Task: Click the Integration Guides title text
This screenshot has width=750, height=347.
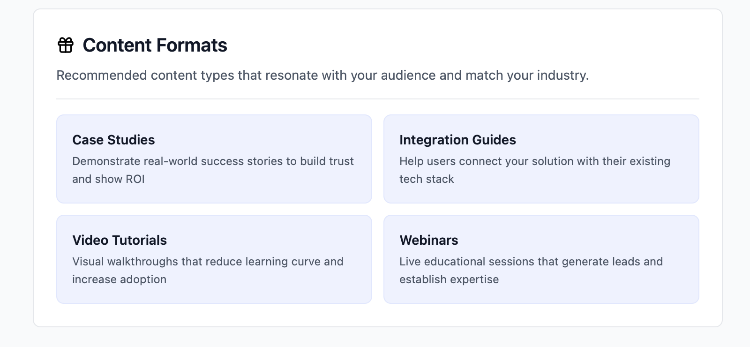Action: click(x=457, y=140)
